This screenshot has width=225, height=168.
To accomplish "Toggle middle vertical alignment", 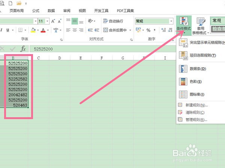I will click(75, 21).
